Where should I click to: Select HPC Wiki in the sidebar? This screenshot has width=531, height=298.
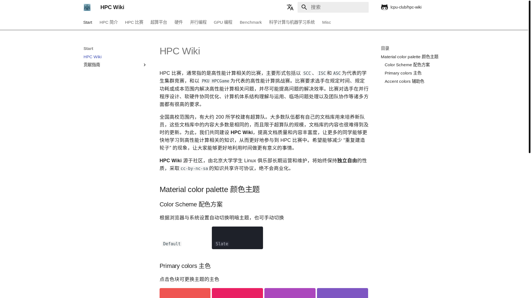click(x=93, y=57)
